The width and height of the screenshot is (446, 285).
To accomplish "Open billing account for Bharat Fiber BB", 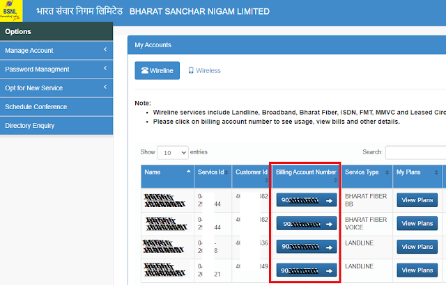I will coord(307,200).
